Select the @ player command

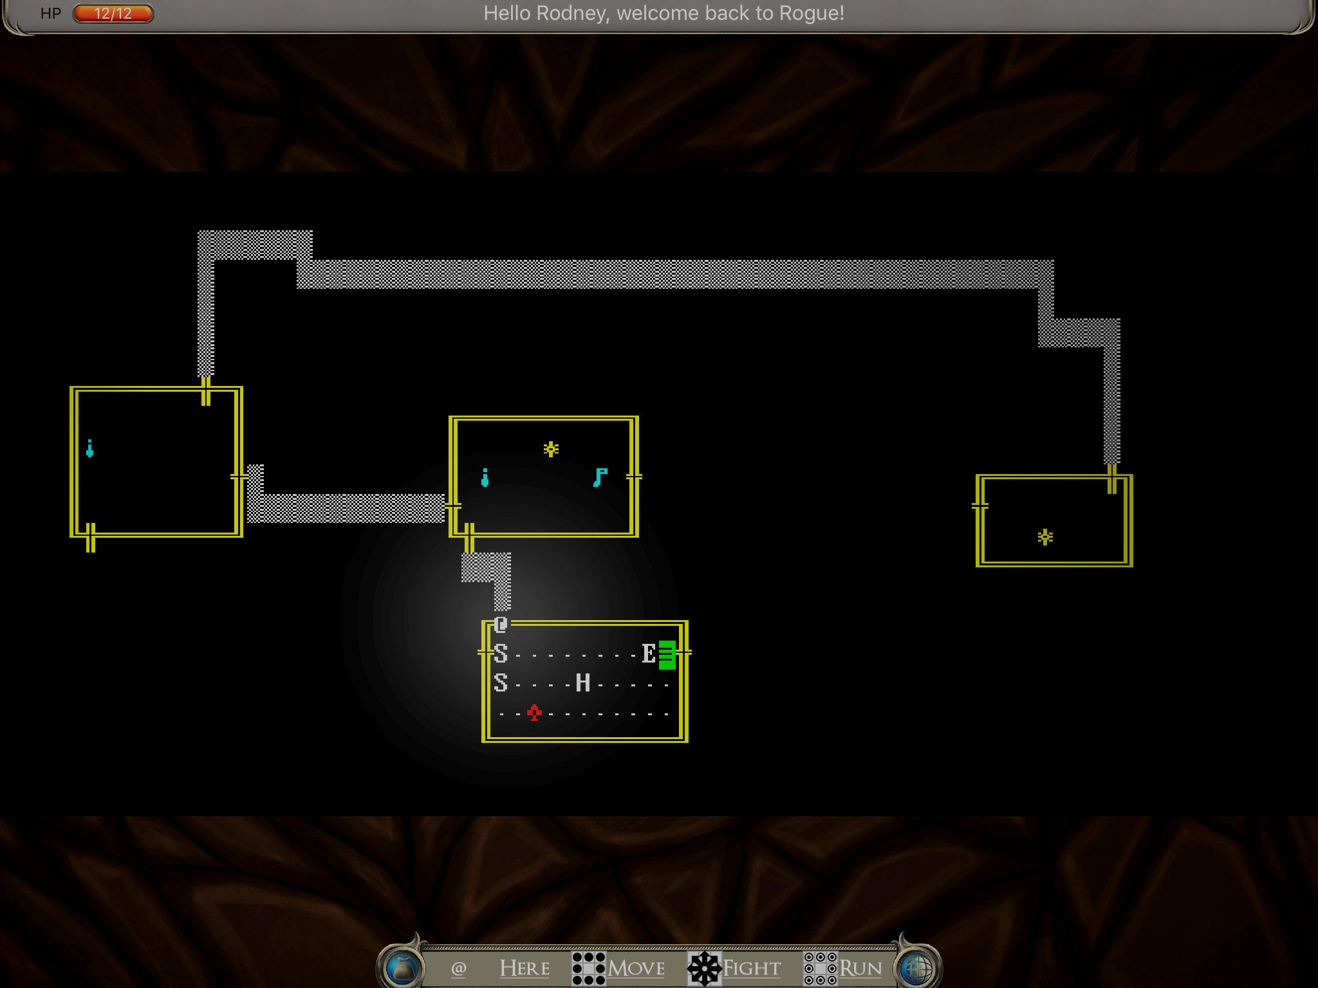pos(458,968)
